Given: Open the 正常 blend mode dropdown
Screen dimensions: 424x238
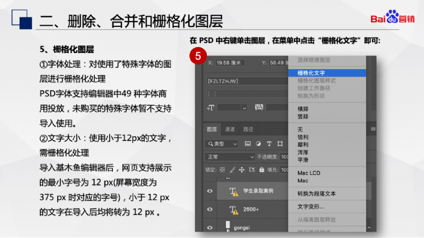Looking at the screenshot, I should click(230, 157).
